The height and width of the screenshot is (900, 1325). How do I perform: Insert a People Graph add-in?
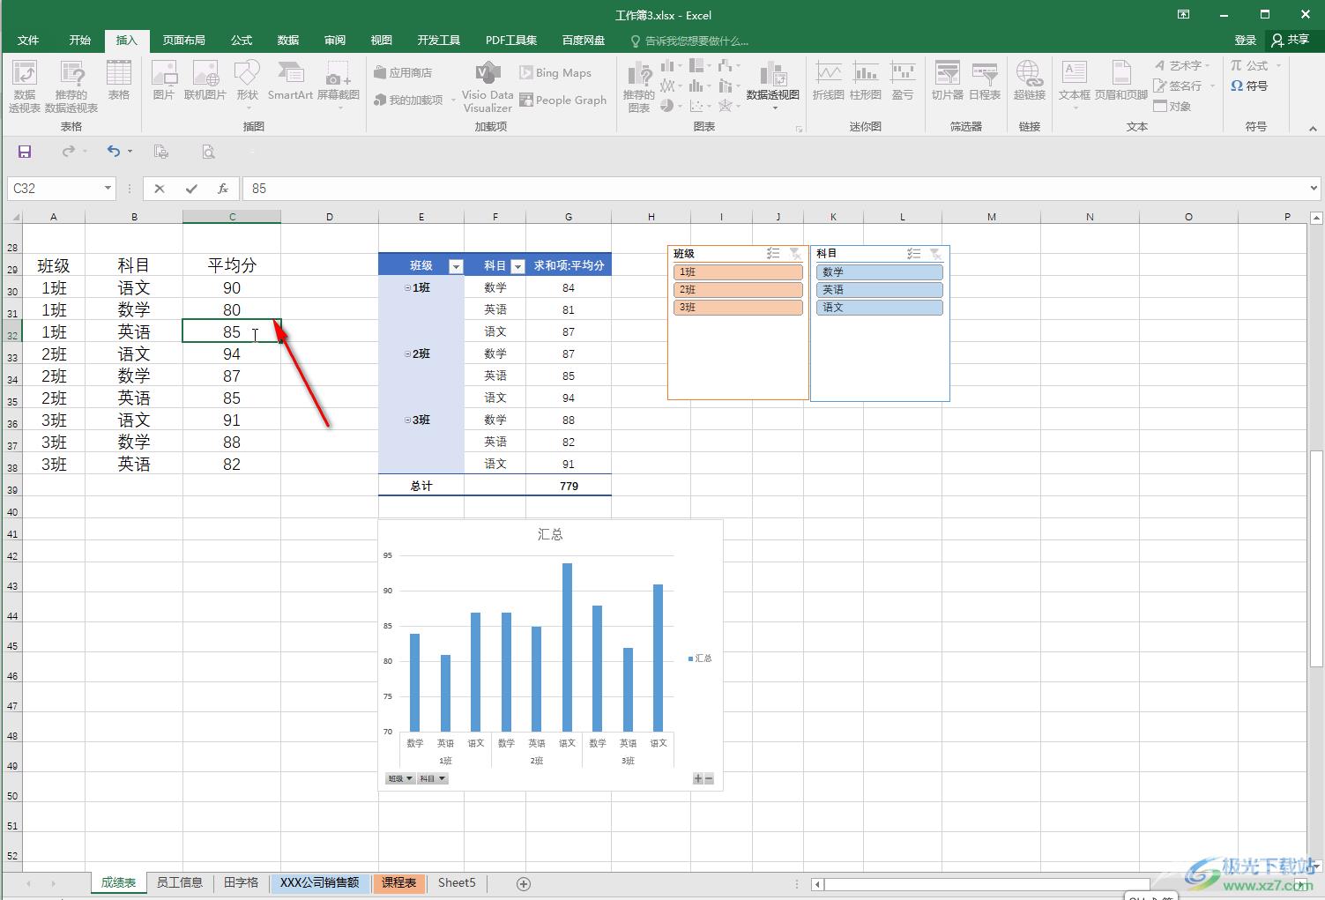click(x=563, y=100)
